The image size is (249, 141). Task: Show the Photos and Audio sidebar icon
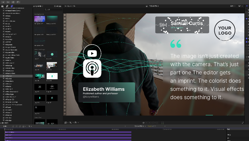[7, 6]
